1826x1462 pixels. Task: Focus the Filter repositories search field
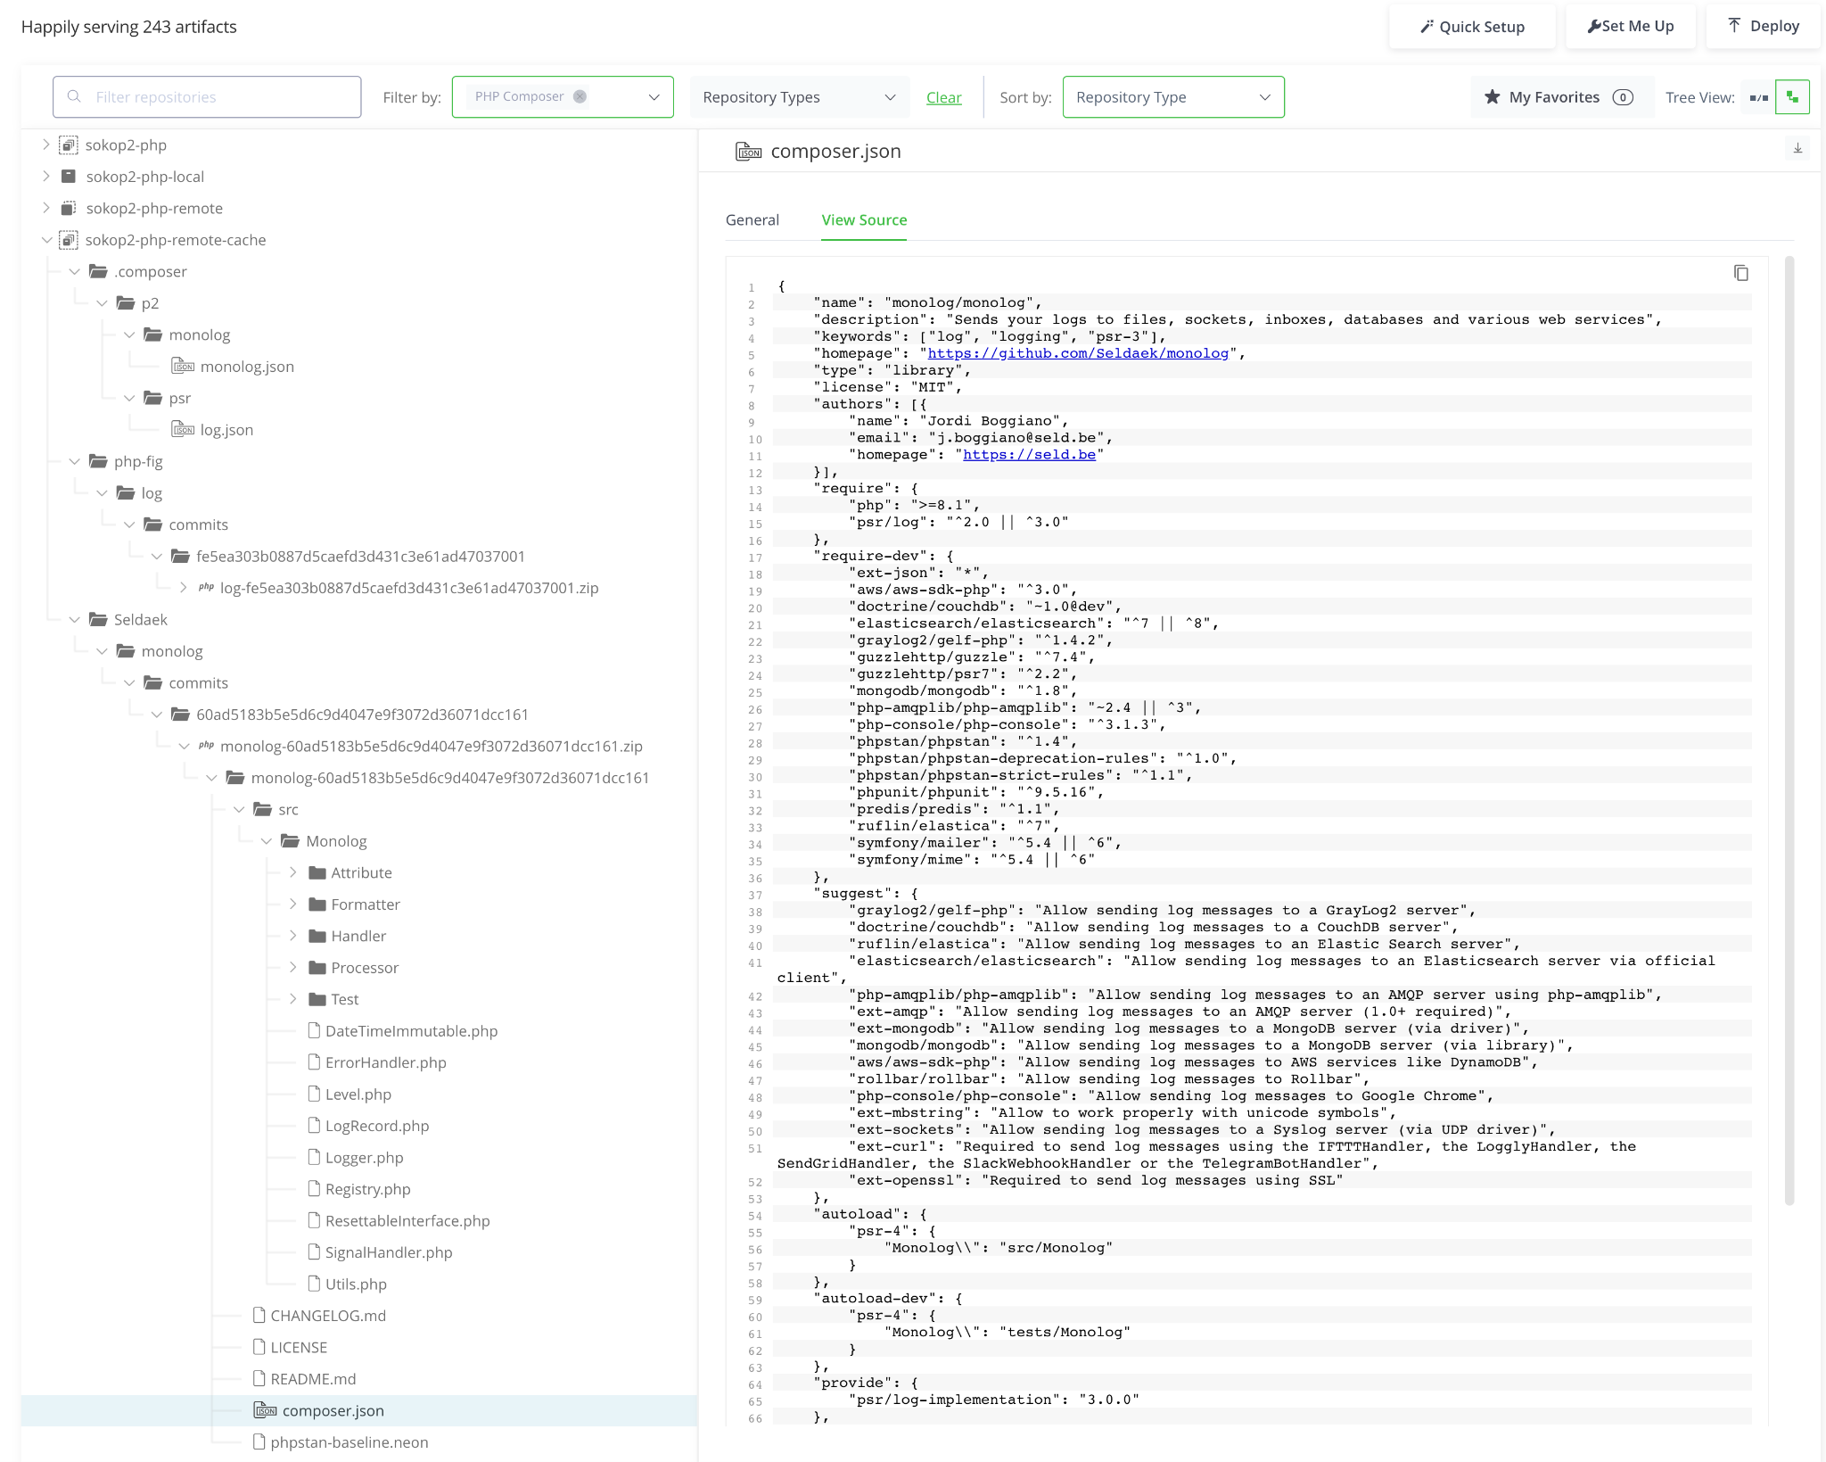click(207, 97)
